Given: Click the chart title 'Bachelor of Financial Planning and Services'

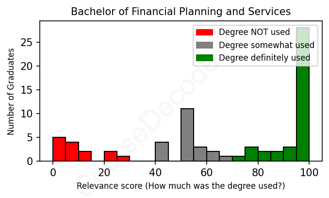Looking at the screenshot, I should [181, 11].
